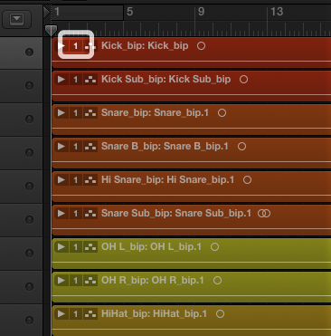Toggle Quick Swipe Comping on HiHat_bip folder
This screenshot has width=331, height=336.
pyautogui.click(x=90, y=314)
